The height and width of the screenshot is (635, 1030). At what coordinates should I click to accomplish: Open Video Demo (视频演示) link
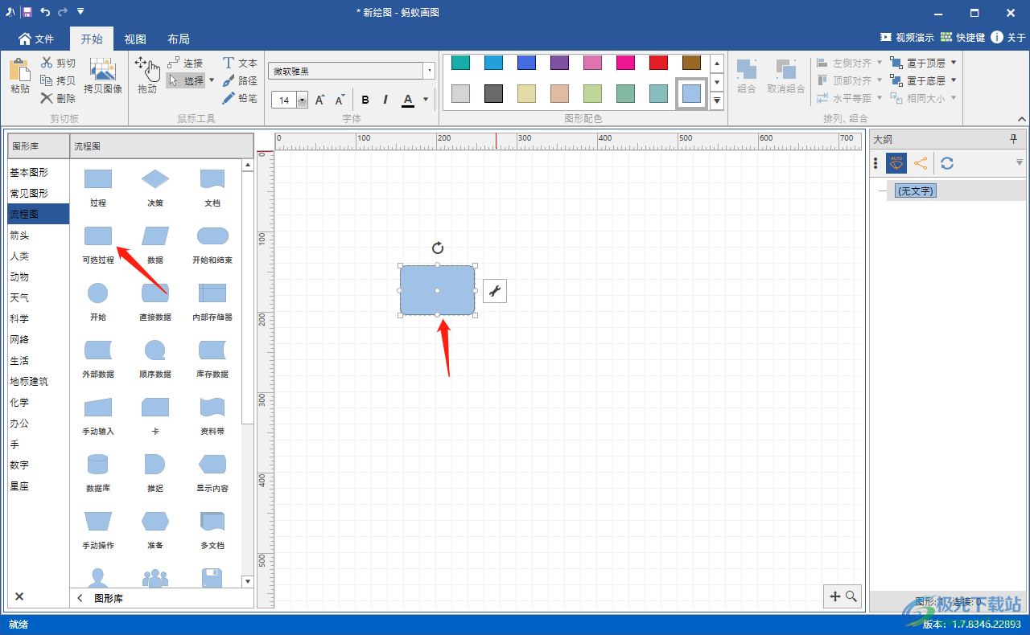907,37
